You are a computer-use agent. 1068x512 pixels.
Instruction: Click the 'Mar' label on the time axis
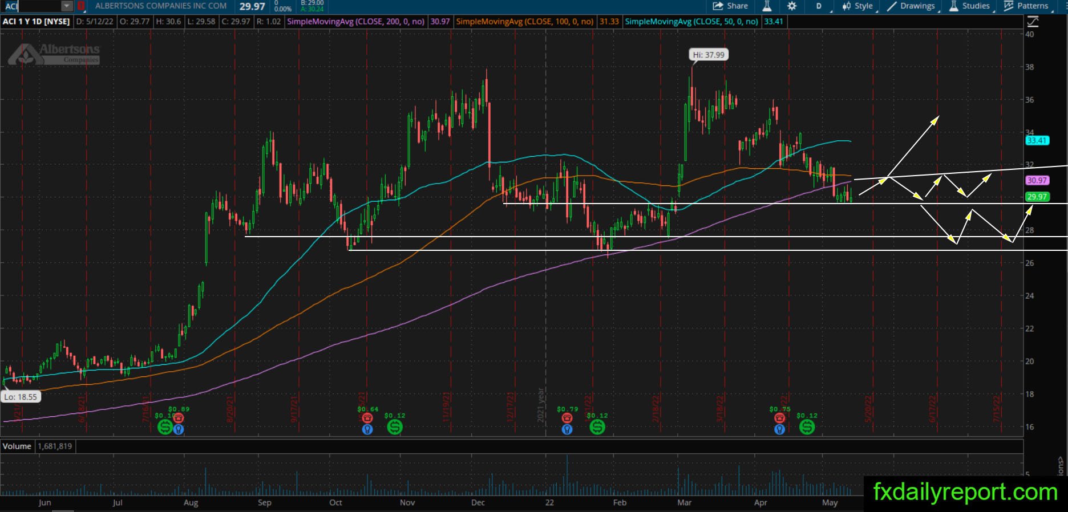(x=684, y=503)
